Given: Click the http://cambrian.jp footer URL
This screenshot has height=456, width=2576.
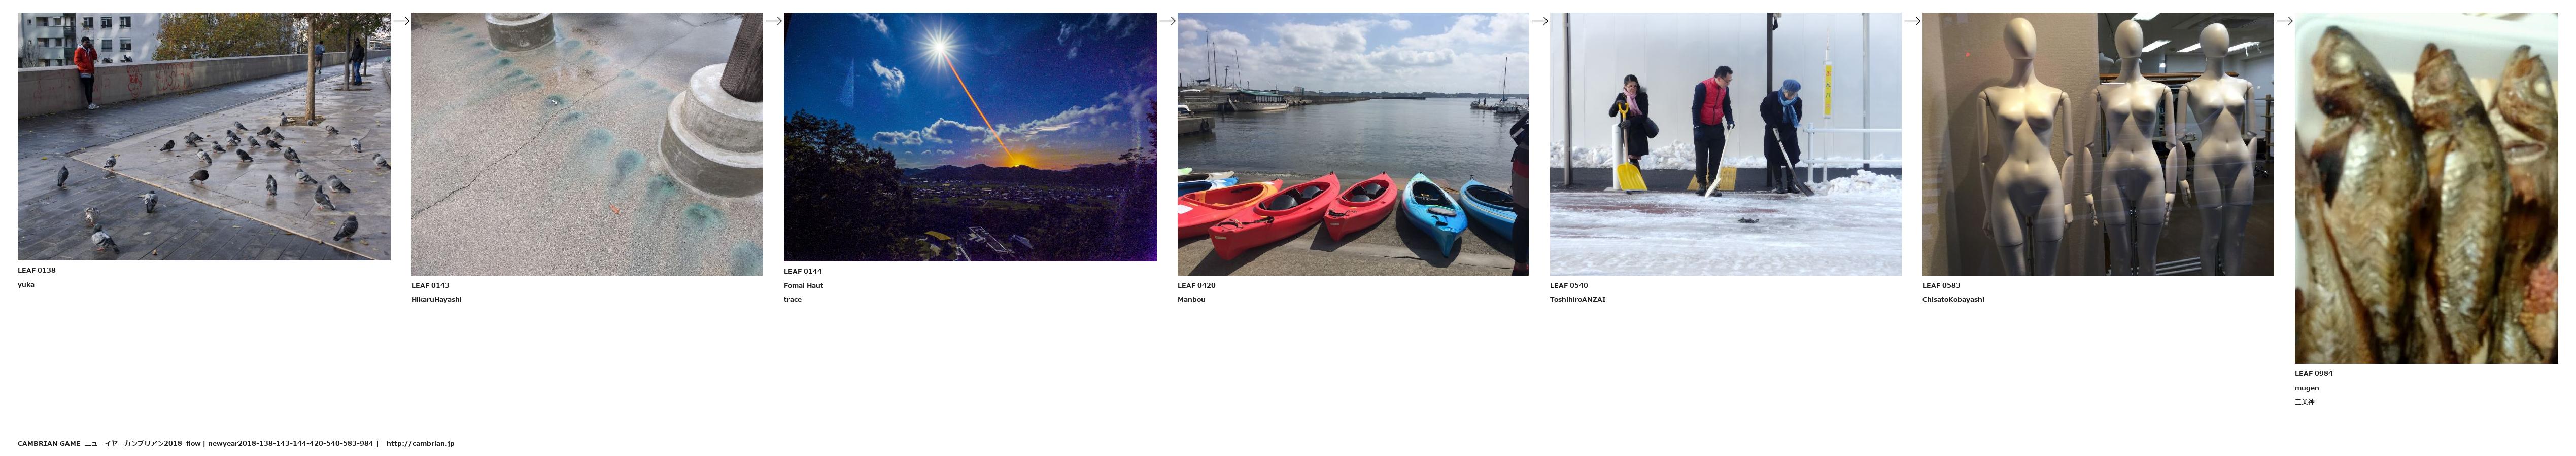Looking at the screenshot, I should [x=420, y=443].
